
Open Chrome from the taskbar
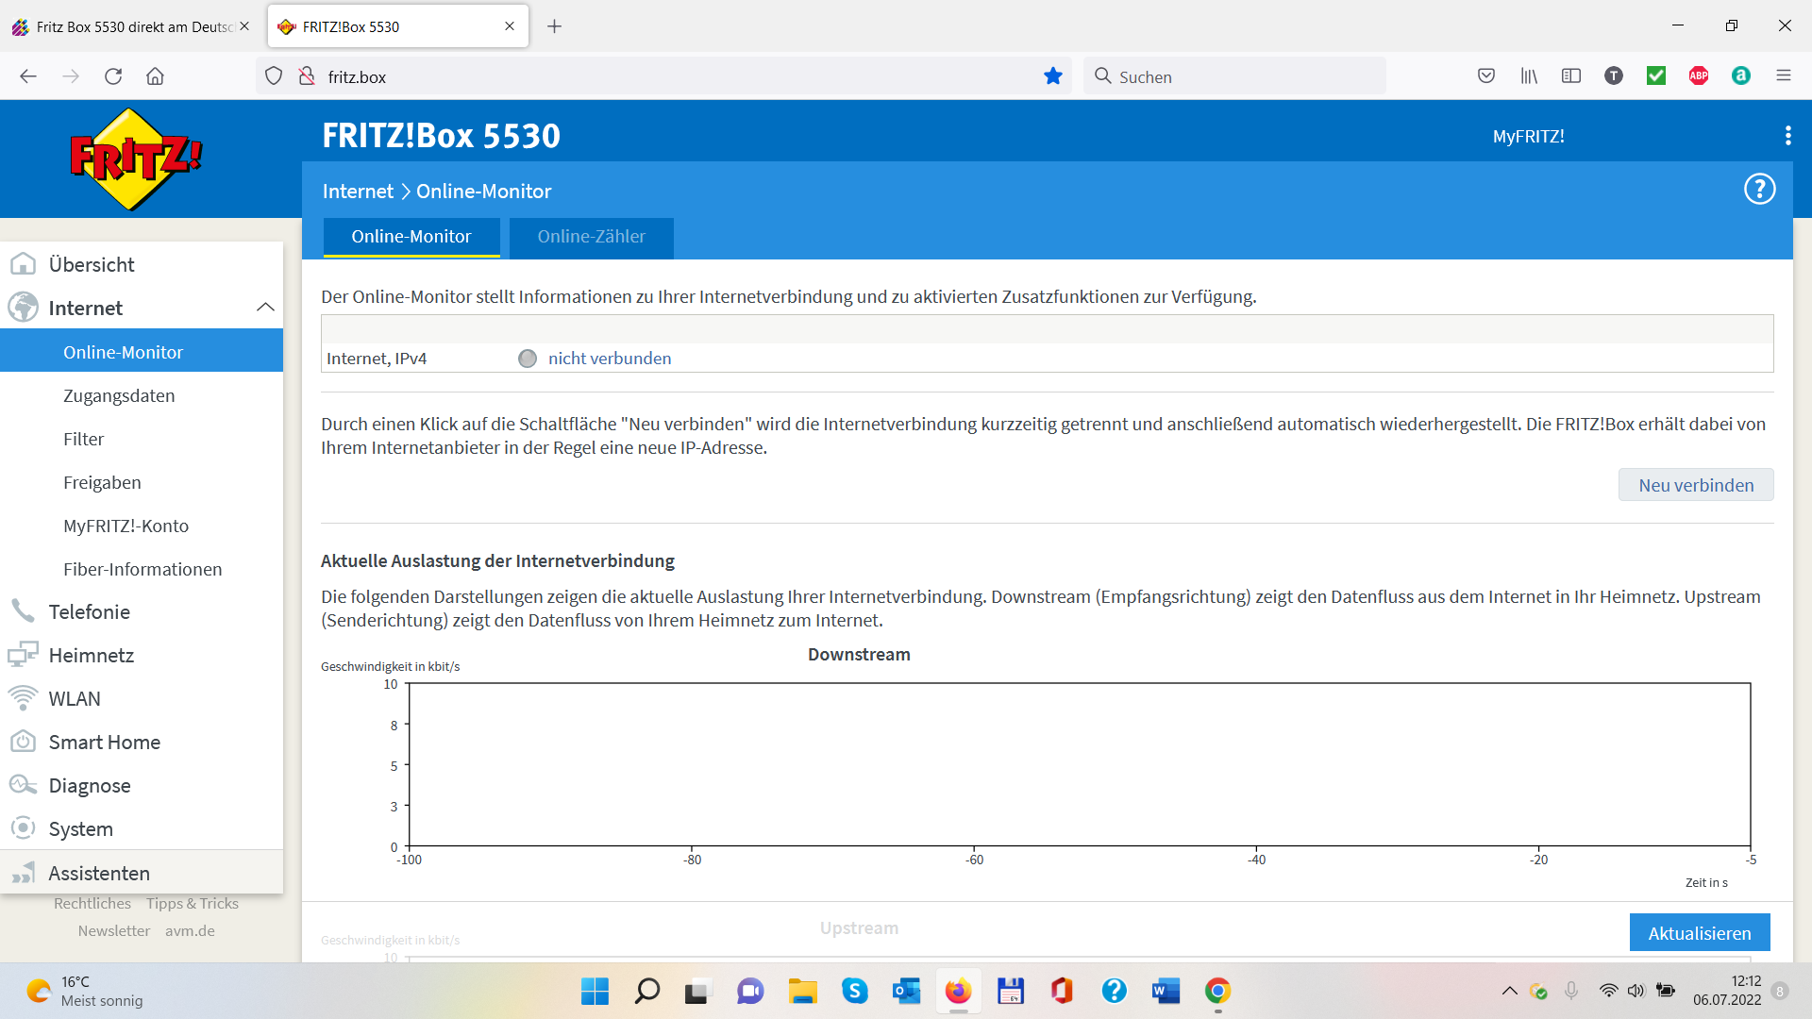1217,991
